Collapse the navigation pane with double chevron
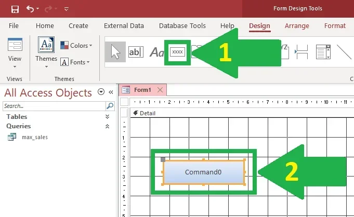This screenshot has height=217, width=354. point(111,92)
